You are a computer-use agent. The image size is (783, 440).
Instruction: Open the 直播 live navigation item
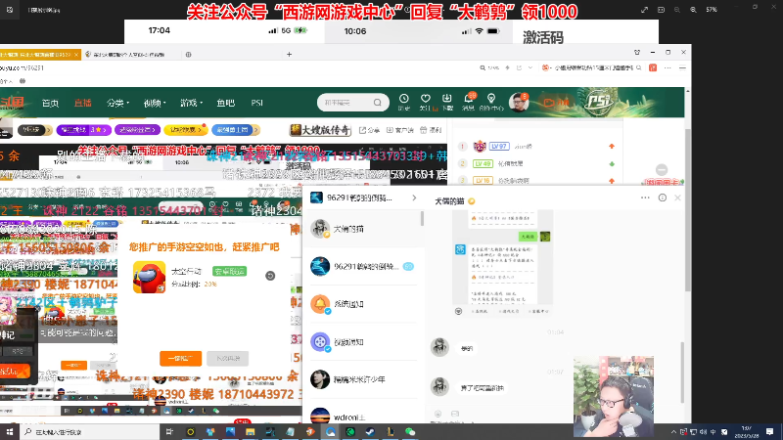pyautogui.click(x=83, y=103)
